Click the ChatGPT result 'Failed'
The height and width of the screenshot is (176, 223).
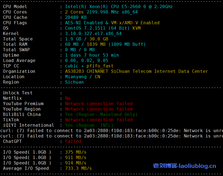tap(73, 142)
